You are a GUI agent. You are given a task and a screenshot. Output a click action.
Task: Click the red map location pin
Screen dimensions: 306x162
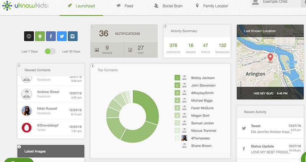click(x=270, y=57)
